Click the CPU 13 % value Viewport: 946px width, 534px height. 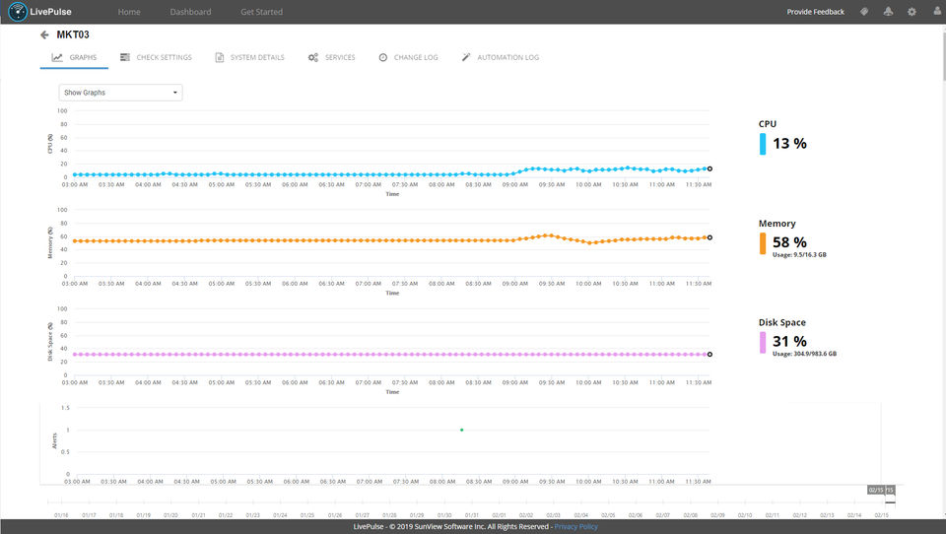(x=789, y=144)
